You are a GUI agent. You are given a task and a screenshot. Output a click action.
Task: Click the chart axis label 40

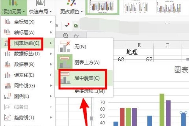102,123
